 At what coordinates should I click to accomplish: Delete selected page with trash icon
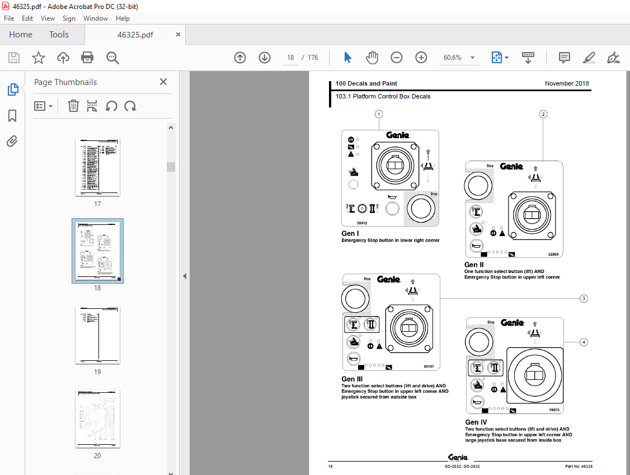click(73, 106)
